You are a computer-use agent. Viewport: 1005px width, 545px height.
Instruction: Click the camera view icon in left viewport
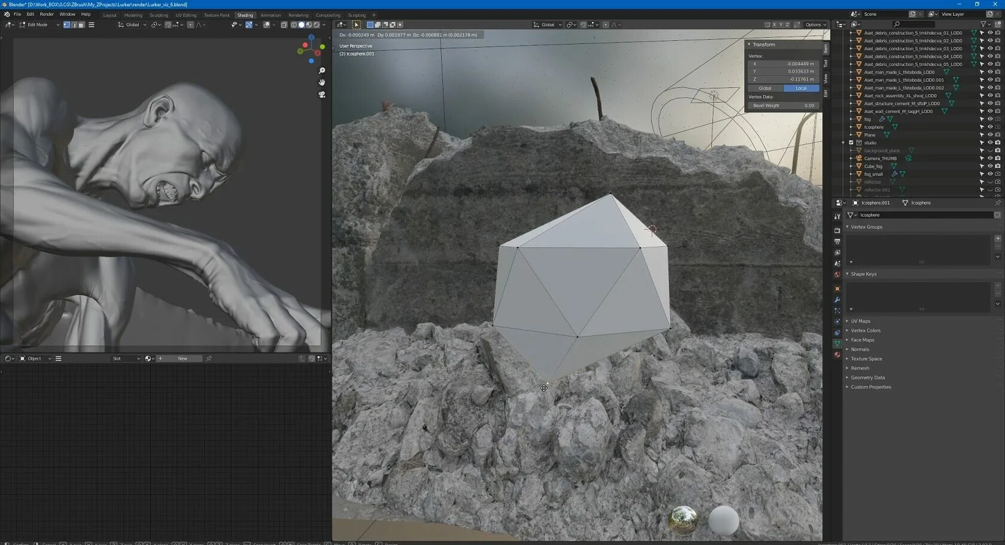click(x=322, y=95)
